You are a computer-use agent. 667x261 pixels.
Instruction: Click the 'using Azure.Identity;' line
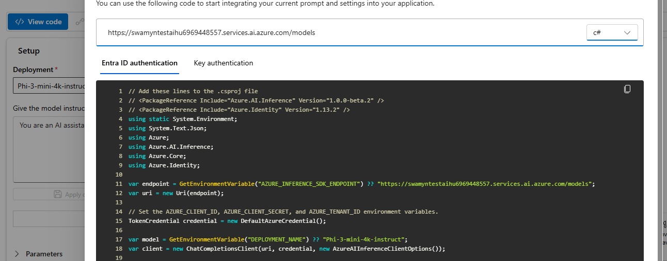pyautogui.click(x=164, y=165)
